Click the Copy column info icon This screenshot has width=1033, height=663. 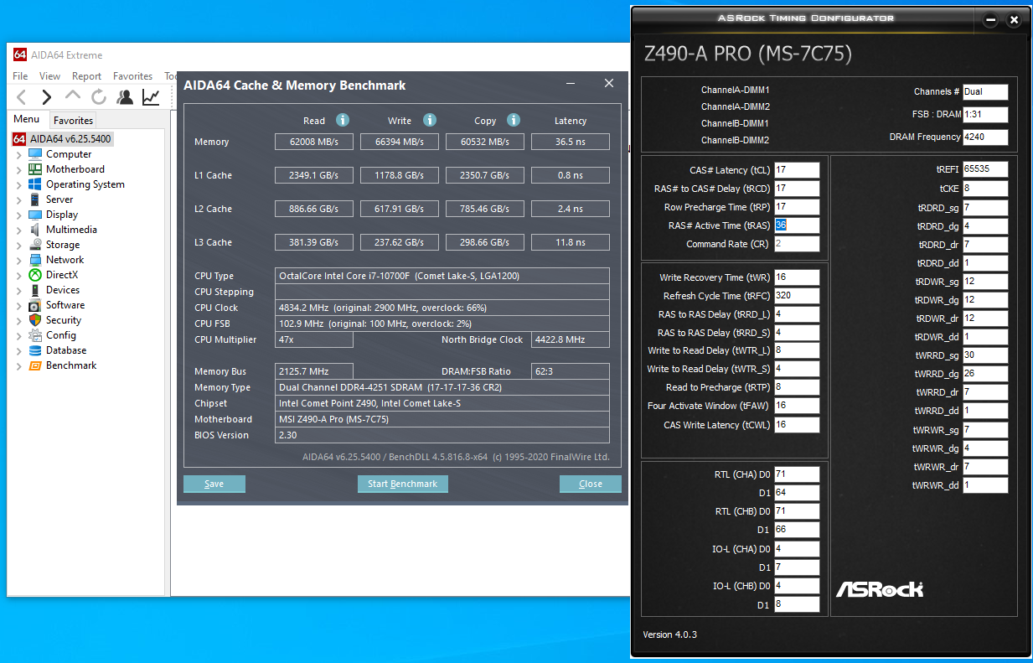coord(514,120)
